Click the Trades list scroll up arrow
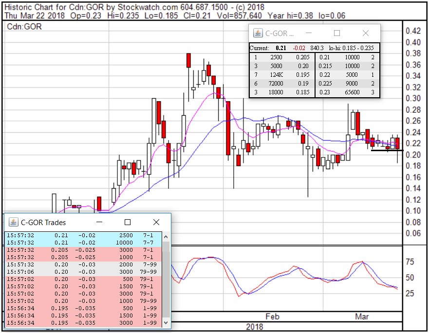429x333 pixels. pos(166,237)
